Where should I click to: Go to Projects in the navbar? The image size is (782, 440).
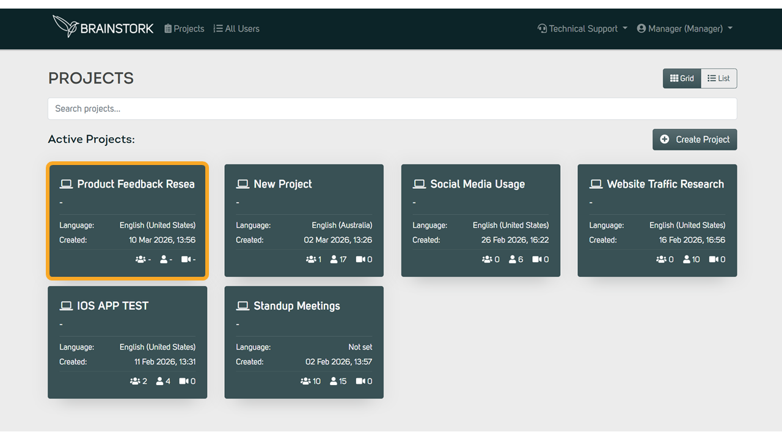(x=185, y=29)
